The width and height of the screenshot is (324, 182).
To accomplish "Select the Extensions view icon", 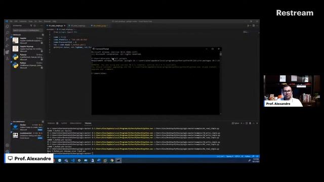I will coord(8,52).
